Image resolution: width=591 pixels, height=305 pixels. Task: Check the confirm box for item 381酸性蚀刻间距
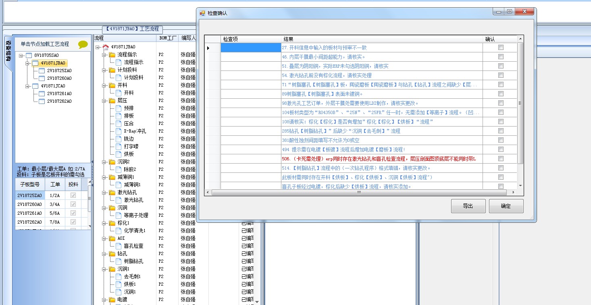click(501, 140)
